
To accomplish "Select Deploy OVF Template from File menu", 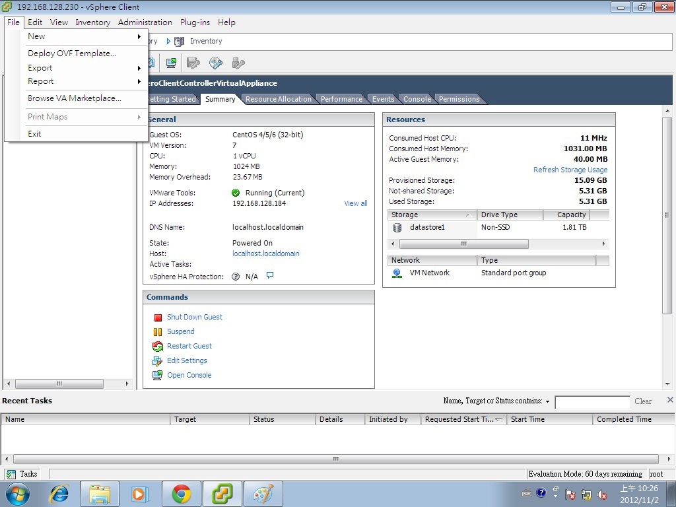I will 72,53.
